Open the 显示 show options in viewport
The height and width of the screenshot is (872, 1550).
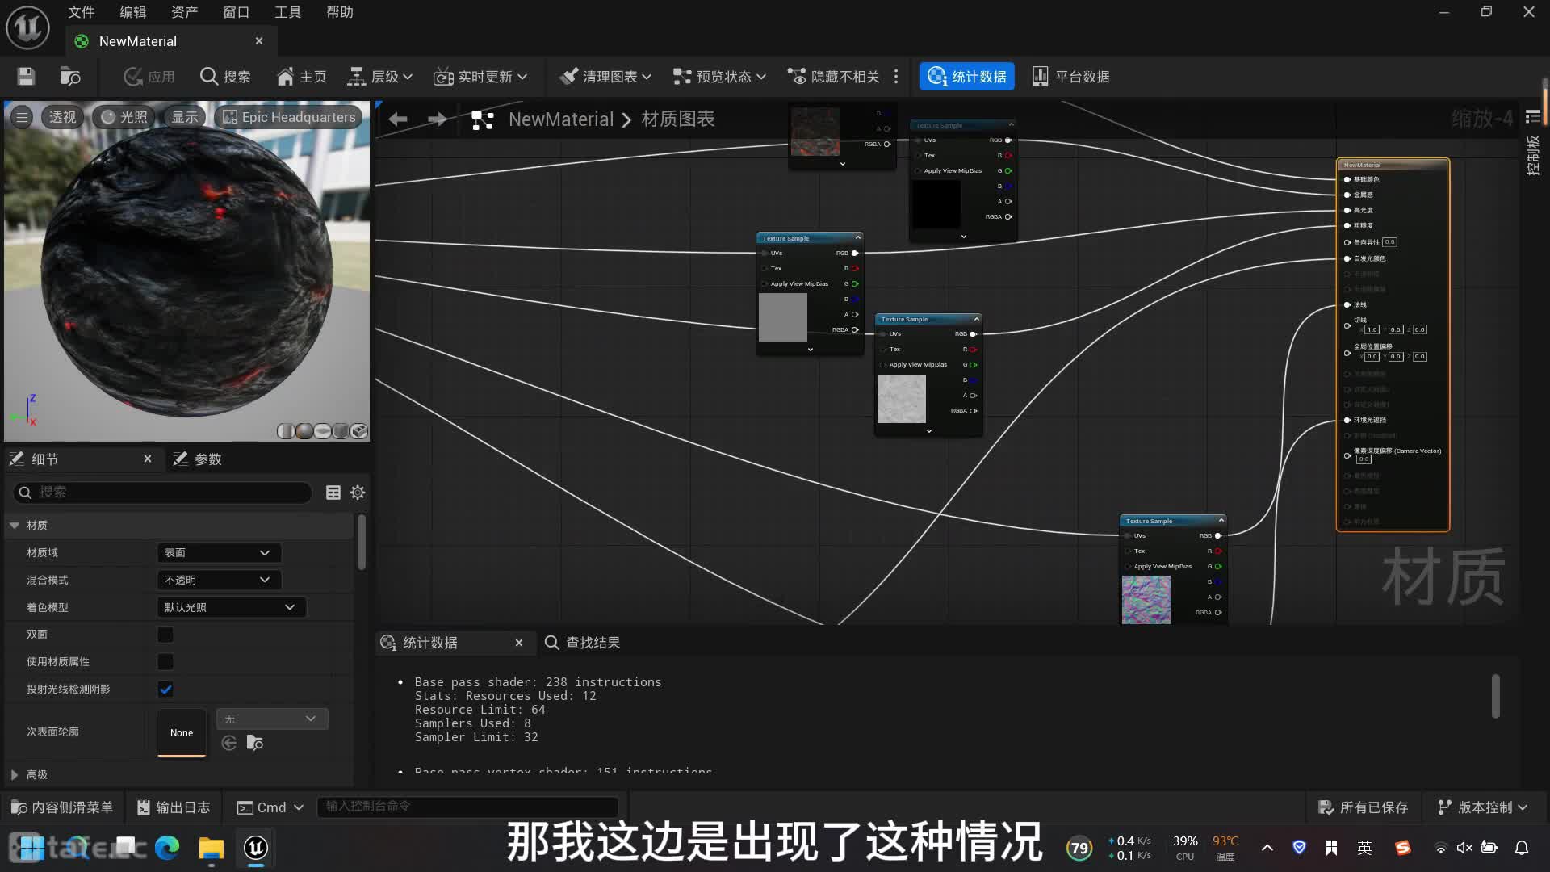[184, 117]
